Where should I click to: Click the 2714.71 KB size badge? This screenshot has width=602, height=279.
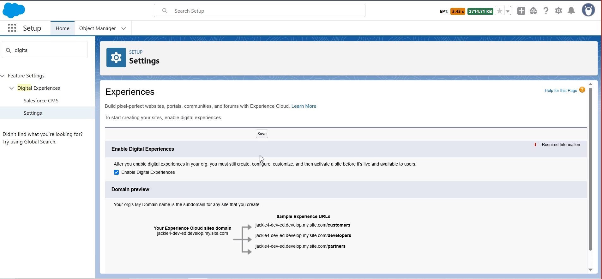click(480, 11)
